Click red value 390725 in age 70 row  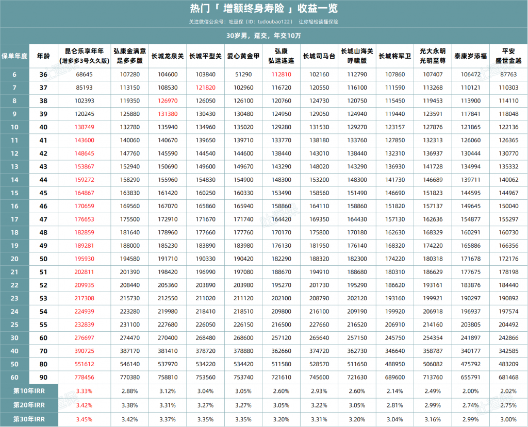(x=84, y=351)
